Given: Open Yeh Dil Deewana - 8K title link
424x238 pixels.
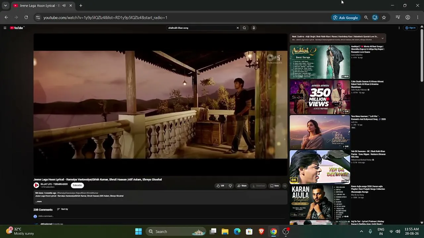Looking at the screenshot, I should 368,154.
